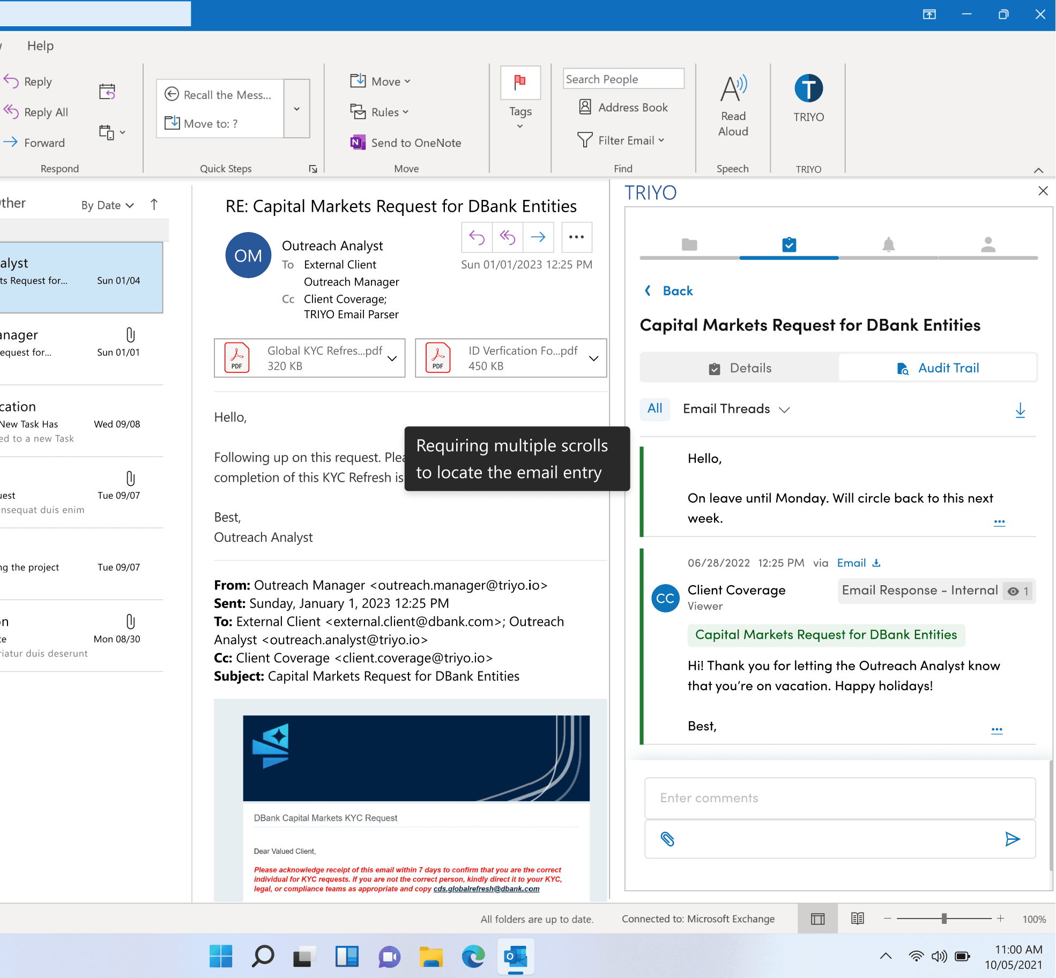Select the All filter in audit trail
This screenshot has width=1056, height=978.
coord(655,409)
